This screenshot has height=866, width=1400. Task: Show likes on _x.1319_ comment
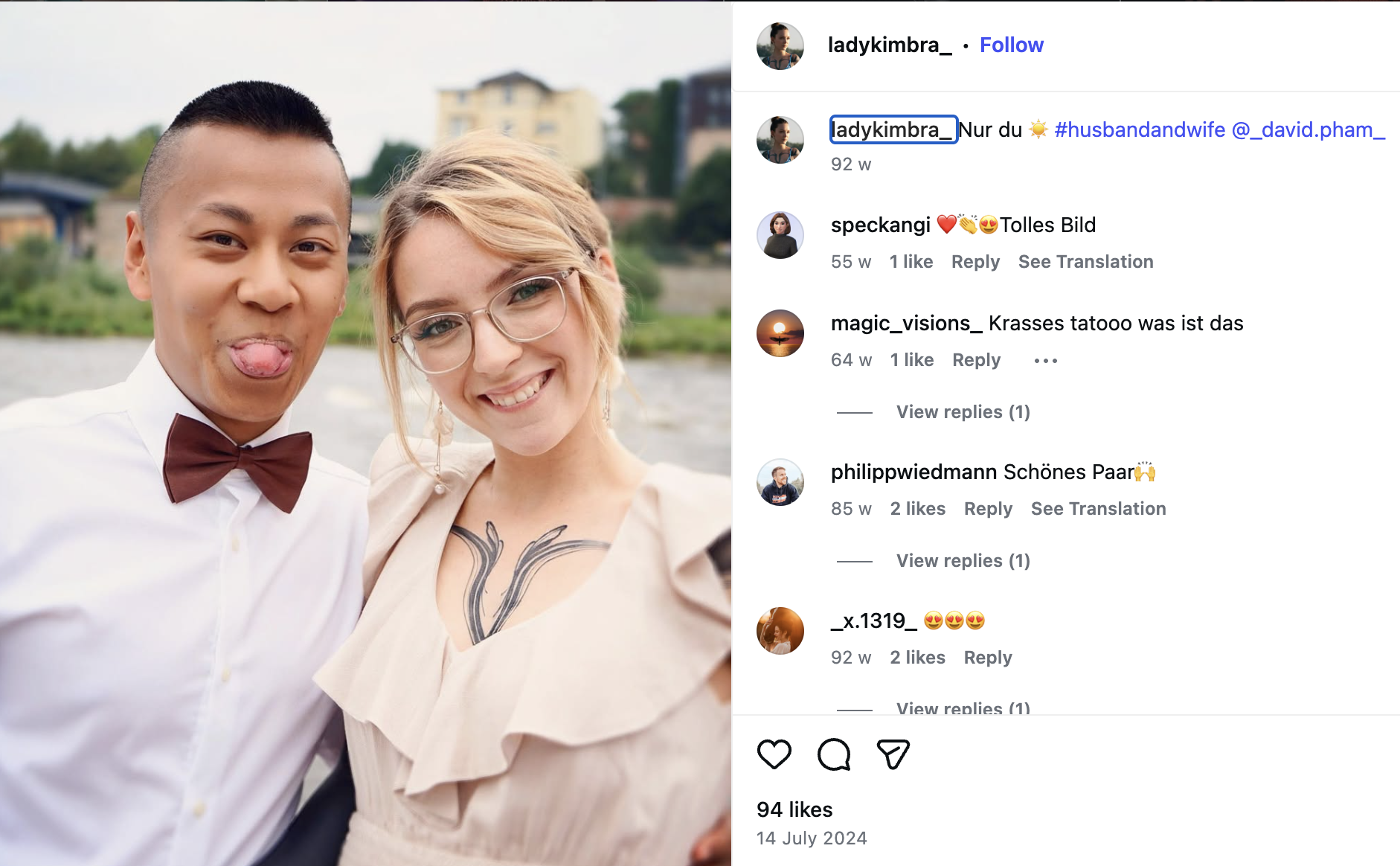coord(917,658)
